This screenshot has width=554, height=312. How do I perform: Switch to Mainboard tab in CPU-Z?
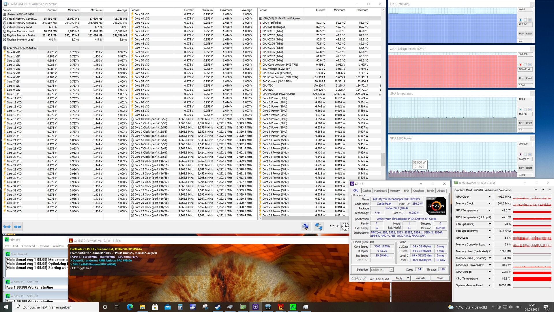pos(381,191)
